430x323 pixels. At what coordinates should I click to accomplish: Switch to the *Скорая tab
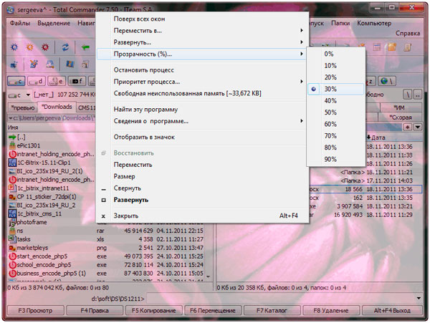coord(401,117)
